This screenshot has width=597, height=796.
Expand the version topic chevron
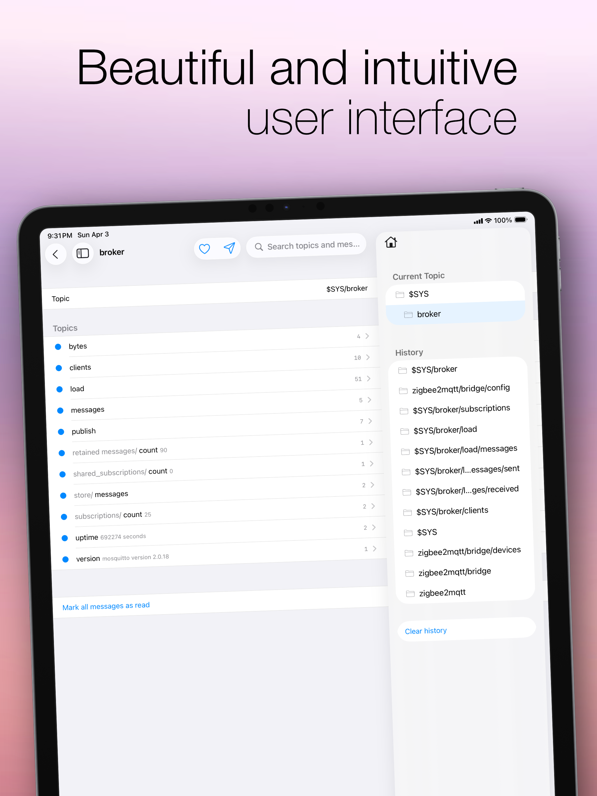[x=375, y=548]
